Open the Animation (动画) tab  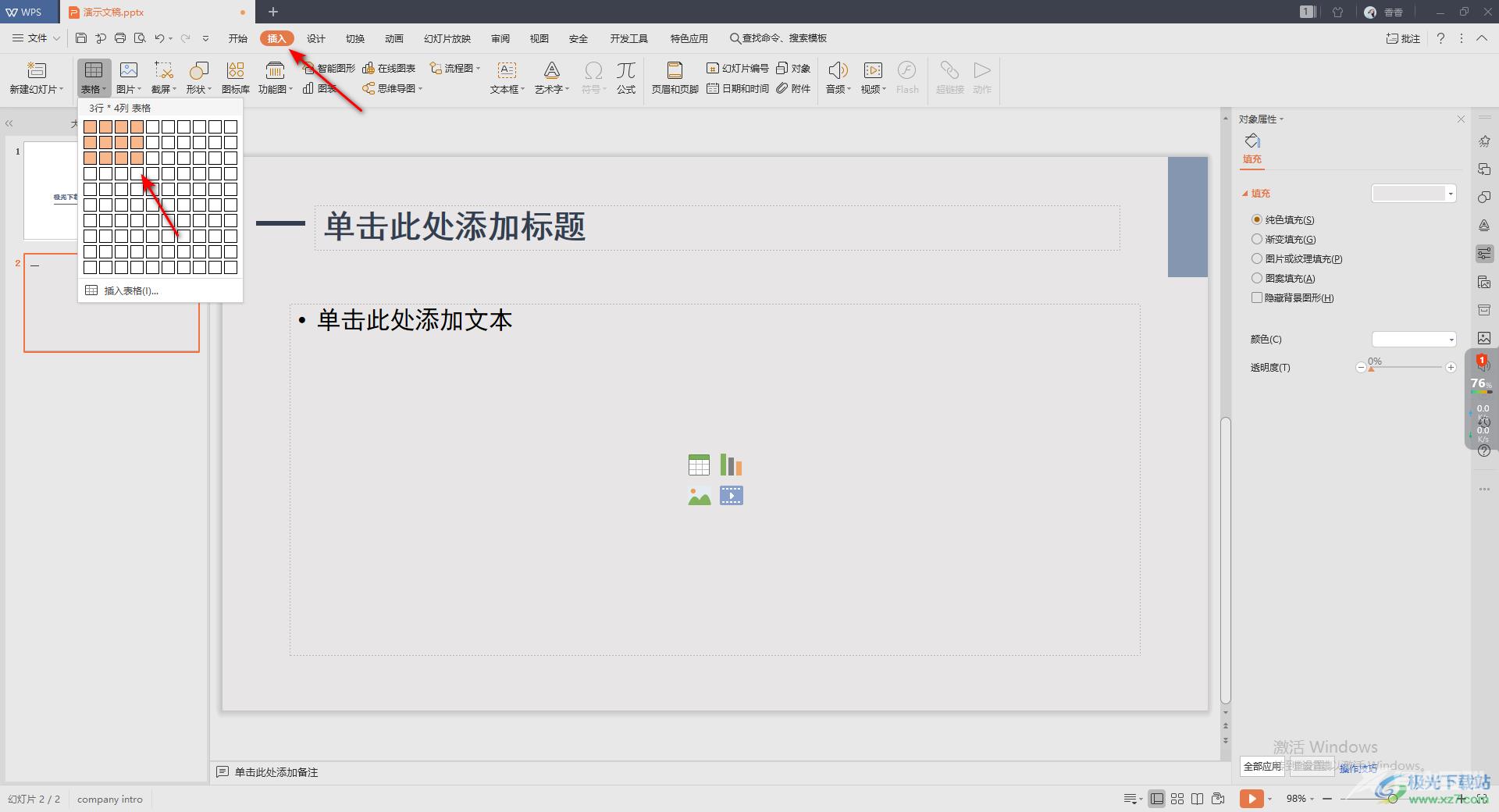click(394, 38)
